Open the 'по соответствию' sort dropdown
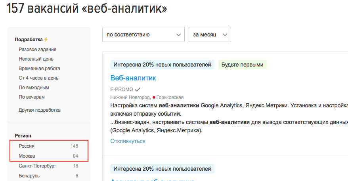 (143, 34)
